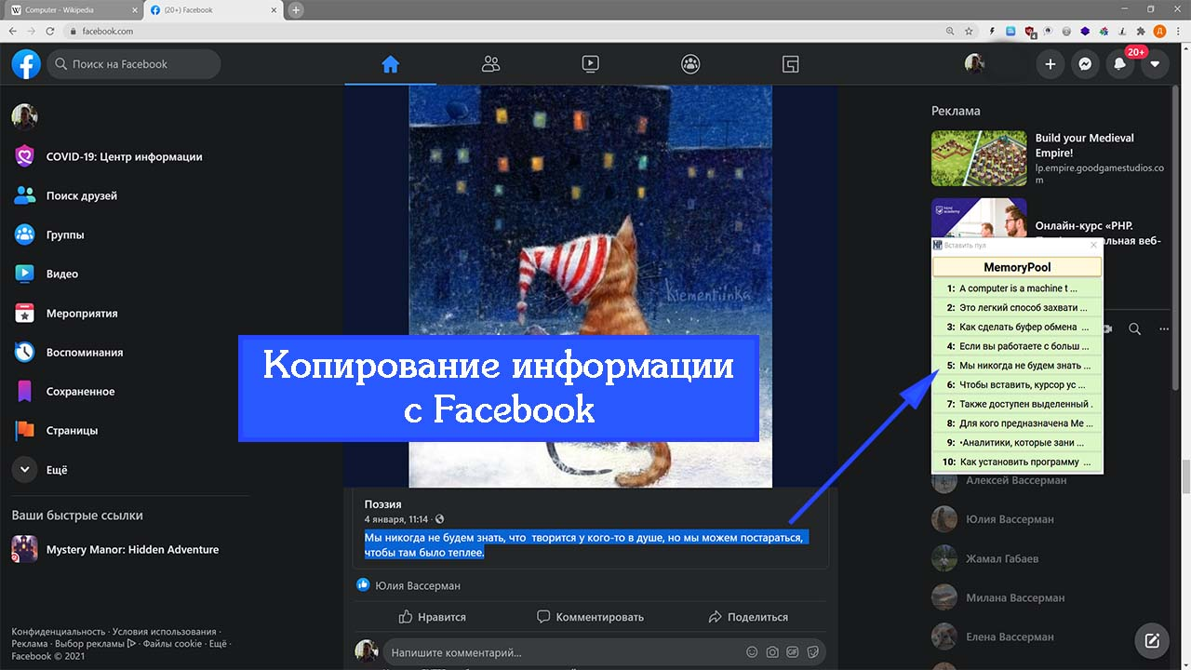Open the Friends icon in top navigation

click(x=490, y=63)
